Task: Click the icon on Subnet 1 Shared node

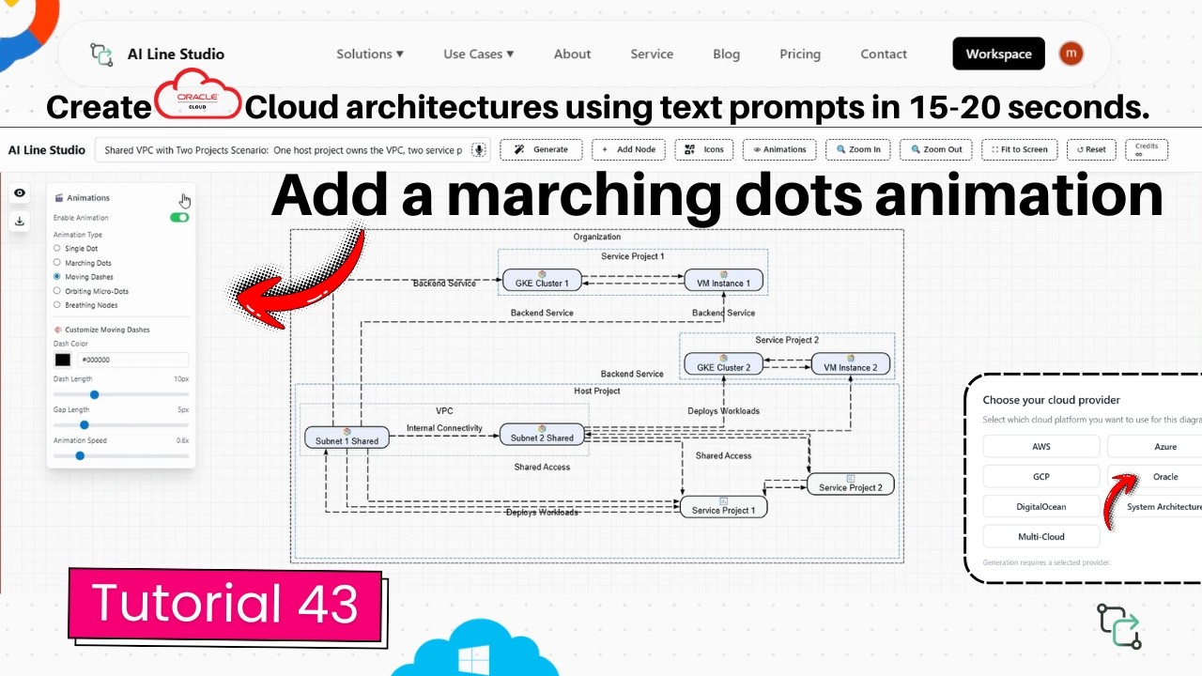Action: 347,432
